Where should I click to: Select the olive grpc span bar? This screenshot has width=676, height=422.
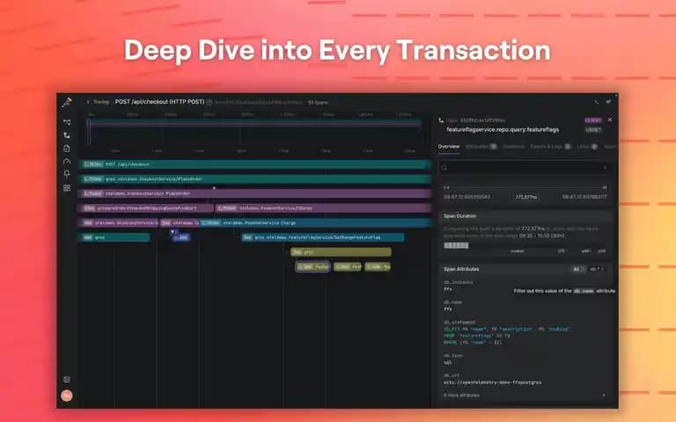coord(341,252)
